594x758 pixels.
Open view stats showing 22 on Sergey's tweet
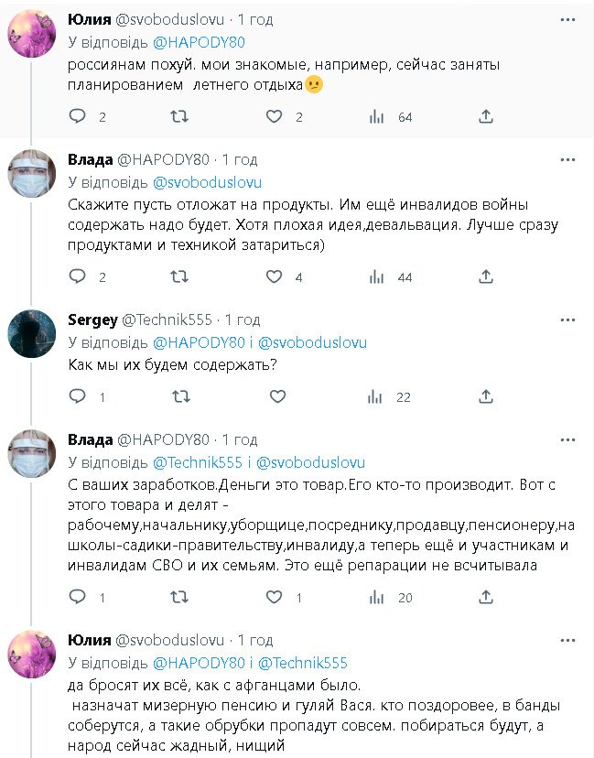pyautogui.click(x=375, y=396)
